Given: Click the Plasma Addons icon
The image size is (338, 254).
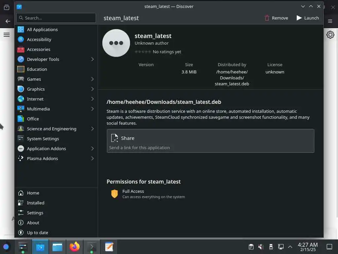Looking at the screenshot, I should tap(21, 158).
